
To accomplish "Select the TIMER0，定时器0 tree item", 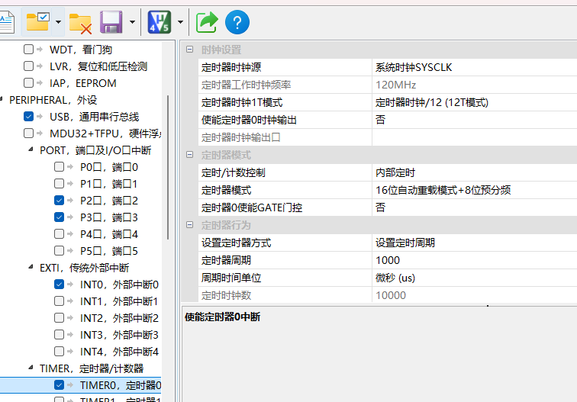I will pyautogui.click(x=121, y=385).
